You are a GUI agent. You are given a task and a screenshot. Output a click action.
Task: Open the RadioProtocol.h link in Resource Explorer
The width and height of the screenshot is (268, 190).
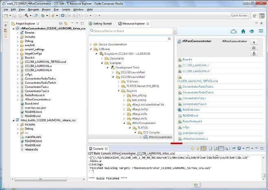pyautogui.click(x=192, y=122)
